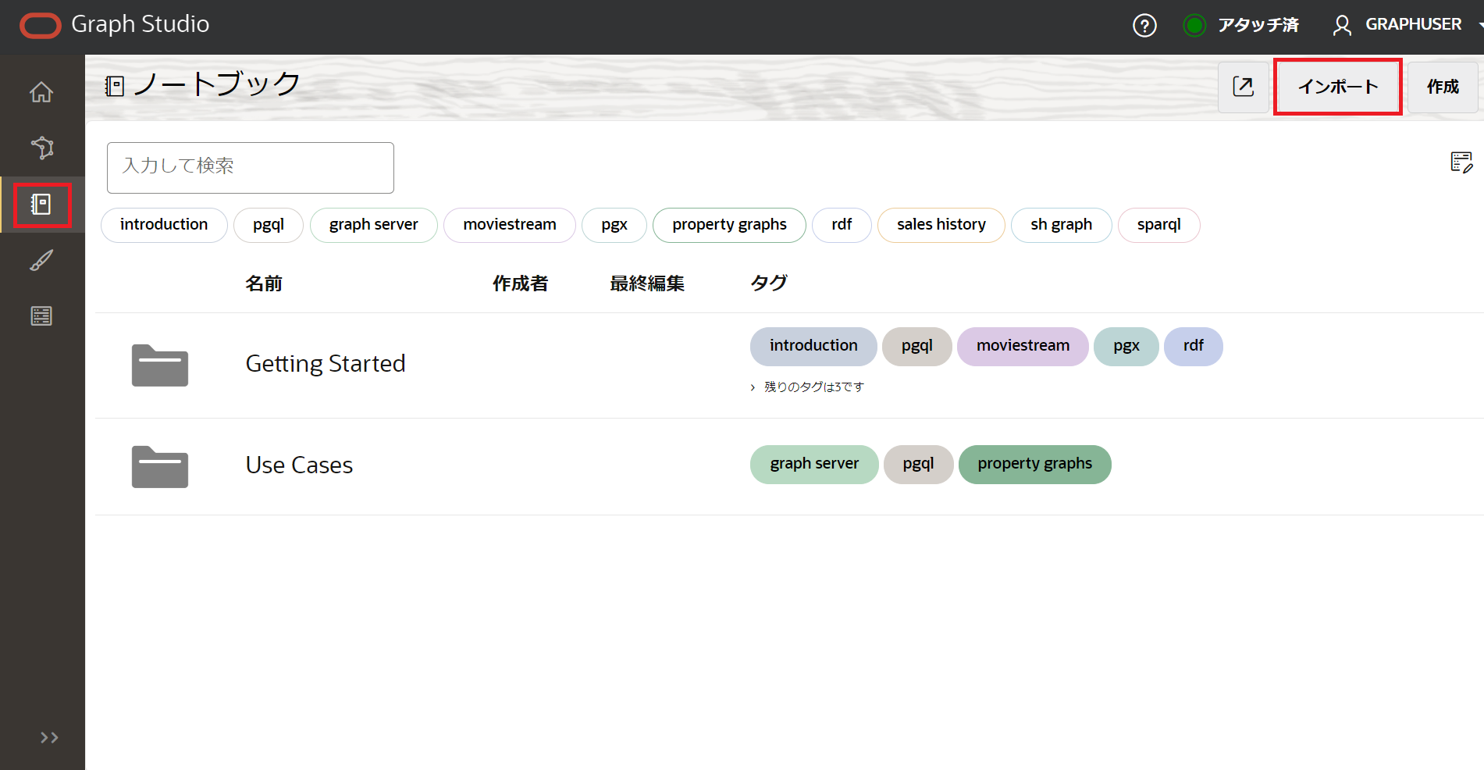Open the Graphs page icon in sidebar
1484x770 pixels.
(x=41, y=148)
